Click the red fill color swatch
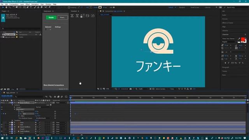 click(x=243, y=39)
